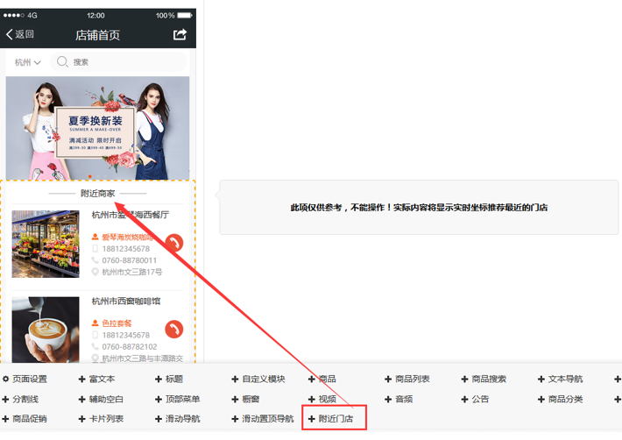This screenshot has width=622, height=440.
Task: Select the flower shop store thumbnail
Action: (46, 243)
